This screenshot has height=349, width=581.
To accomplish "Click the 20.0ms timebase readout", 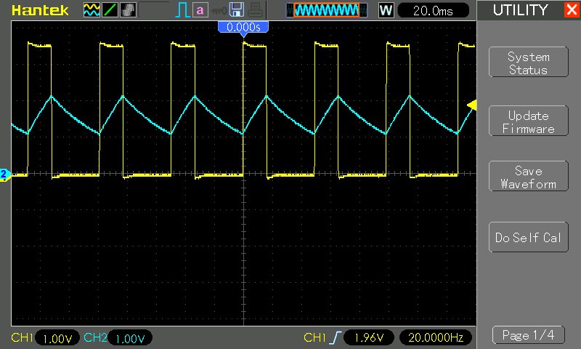I will pyautogui.click(x=433, y=10).
